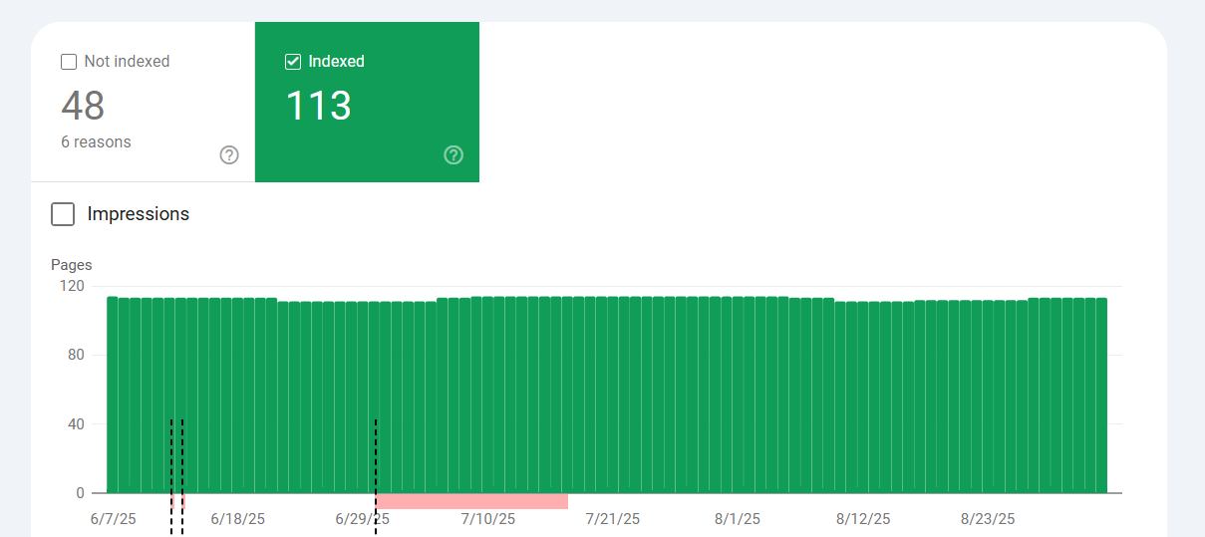Toggle the Impressions checkbox
The height and width of the screenshot is (537, 1205).
tap(63, 214)
